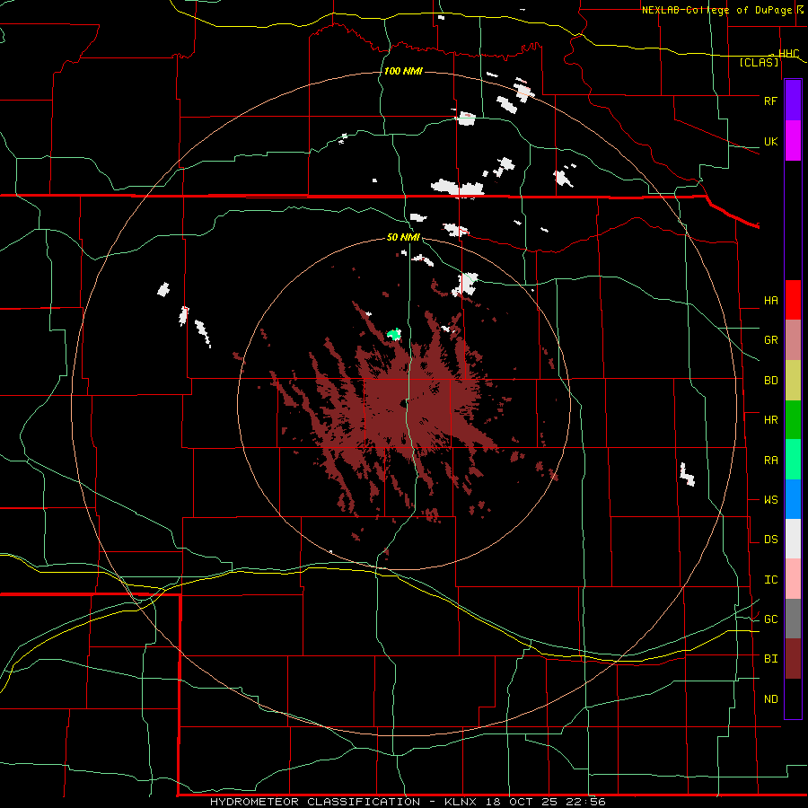This screenshot has width=808, height=808.
Task: Click the blue WS legend color swatch
Action: tap(793, 499)
